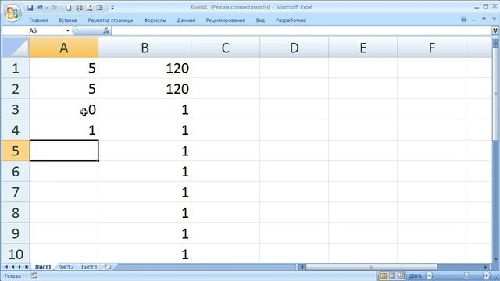Select column B header

click(x=145, y=48)
